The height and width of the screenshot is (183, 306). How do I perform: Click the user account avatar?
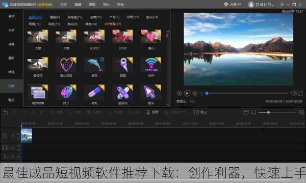click(x=251, y=5)
